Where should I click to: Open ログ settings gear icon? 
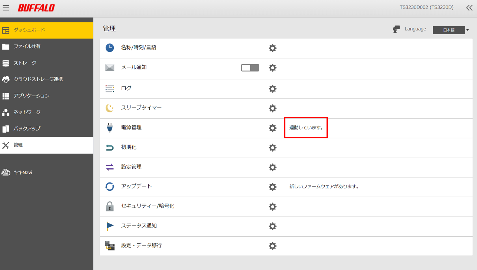tap(272, 89)
